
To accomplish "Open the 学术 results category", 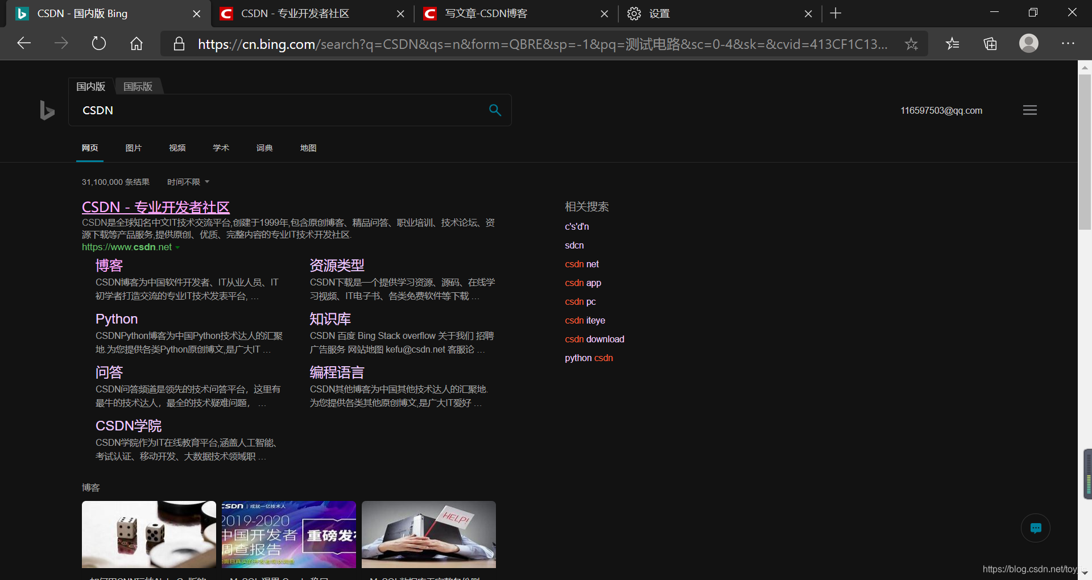I will [221, 148].
